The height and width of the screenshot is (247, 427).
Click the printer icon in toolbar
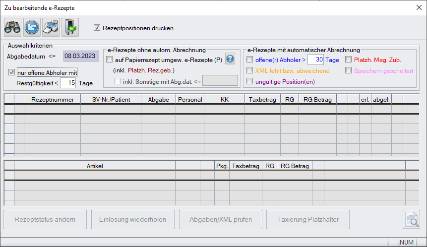tap(51, 28)
